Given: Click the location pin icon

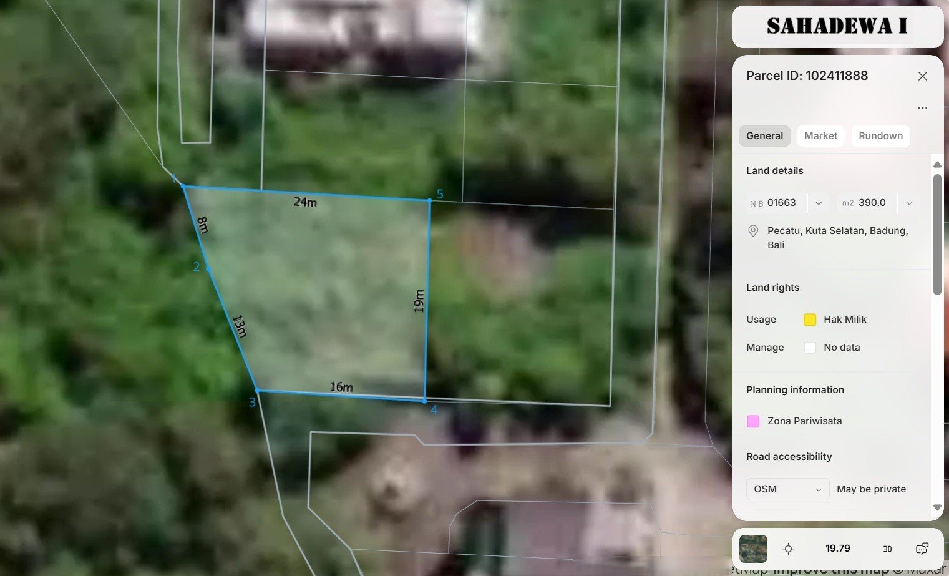Looking at the screenshot, I should [753, 232].
